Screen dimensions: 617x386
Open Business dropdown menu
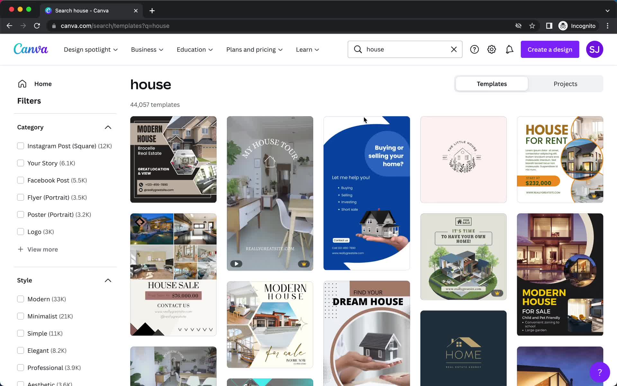pyautogui.click(x=147, y=50)
